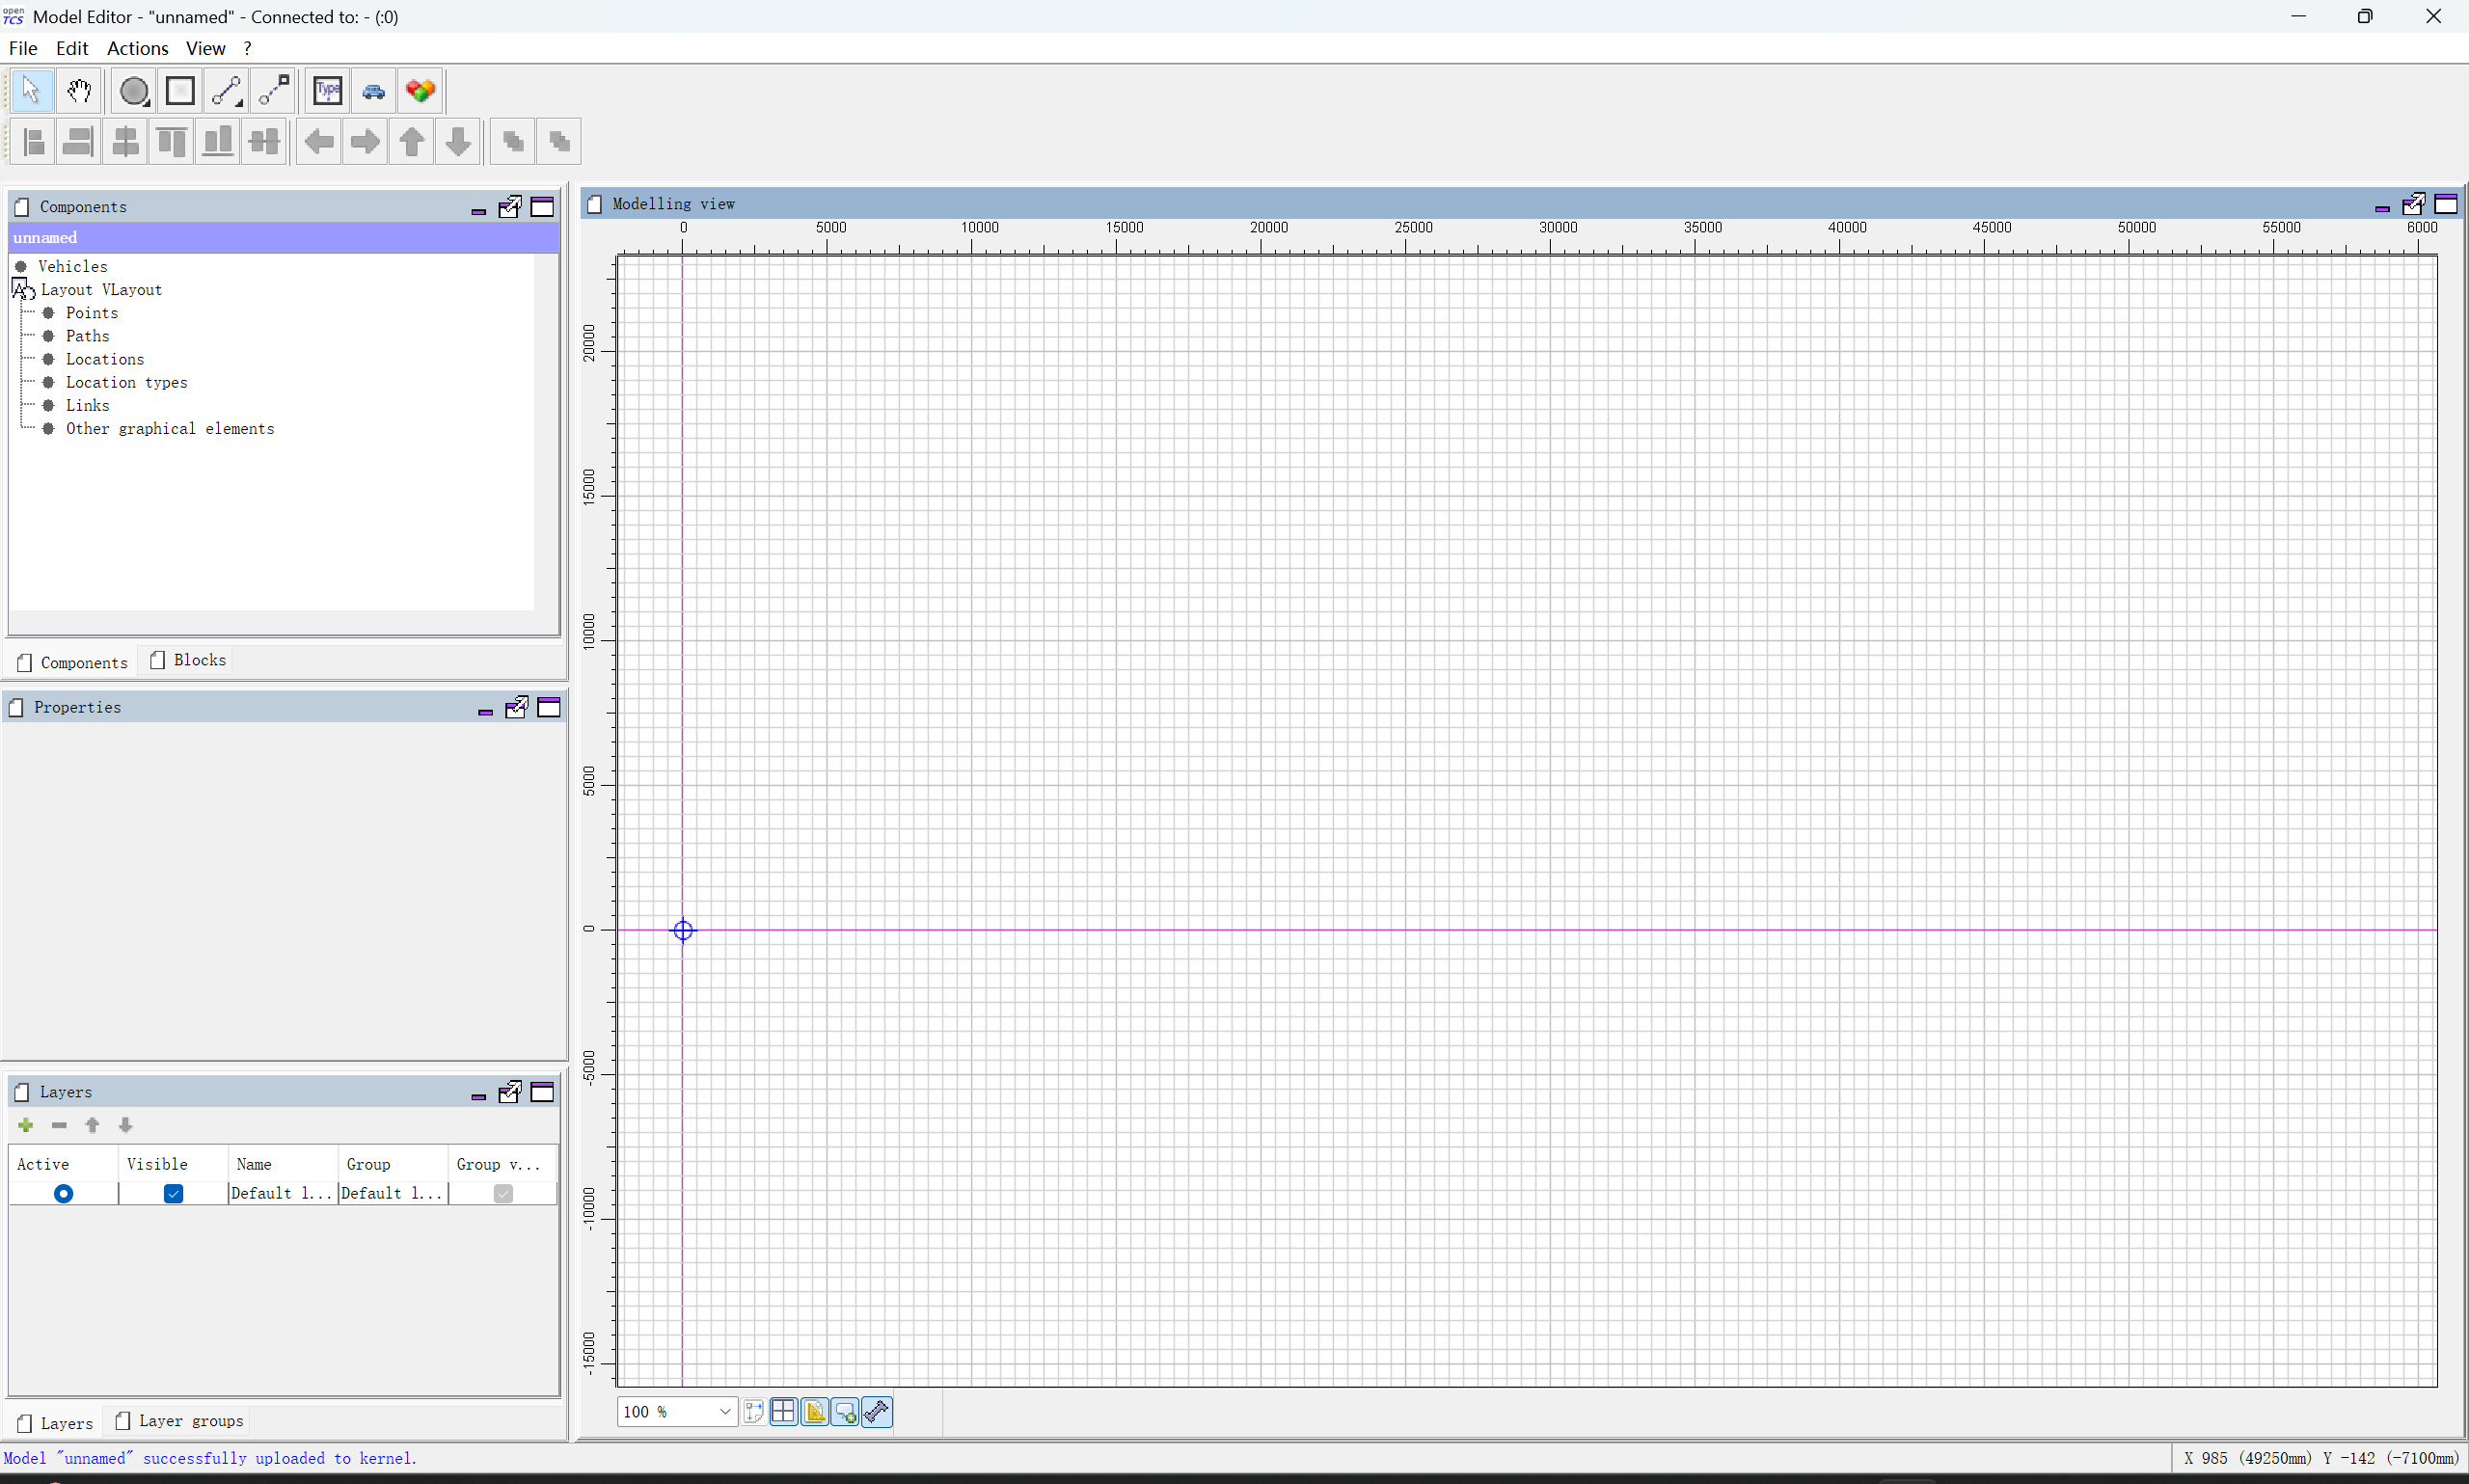Viewport: 2469px width, 1484px height.
Task: Click the create vehicle car icon
Action: tap(374, 91)
